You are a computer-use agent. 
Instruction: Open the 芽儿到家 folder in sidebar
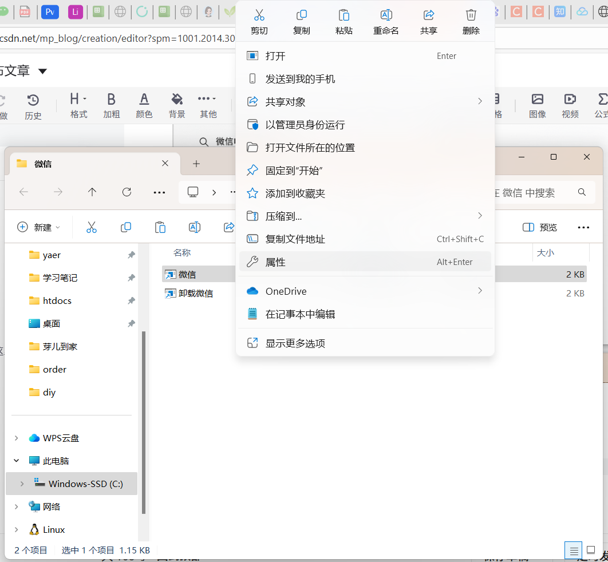60,346
